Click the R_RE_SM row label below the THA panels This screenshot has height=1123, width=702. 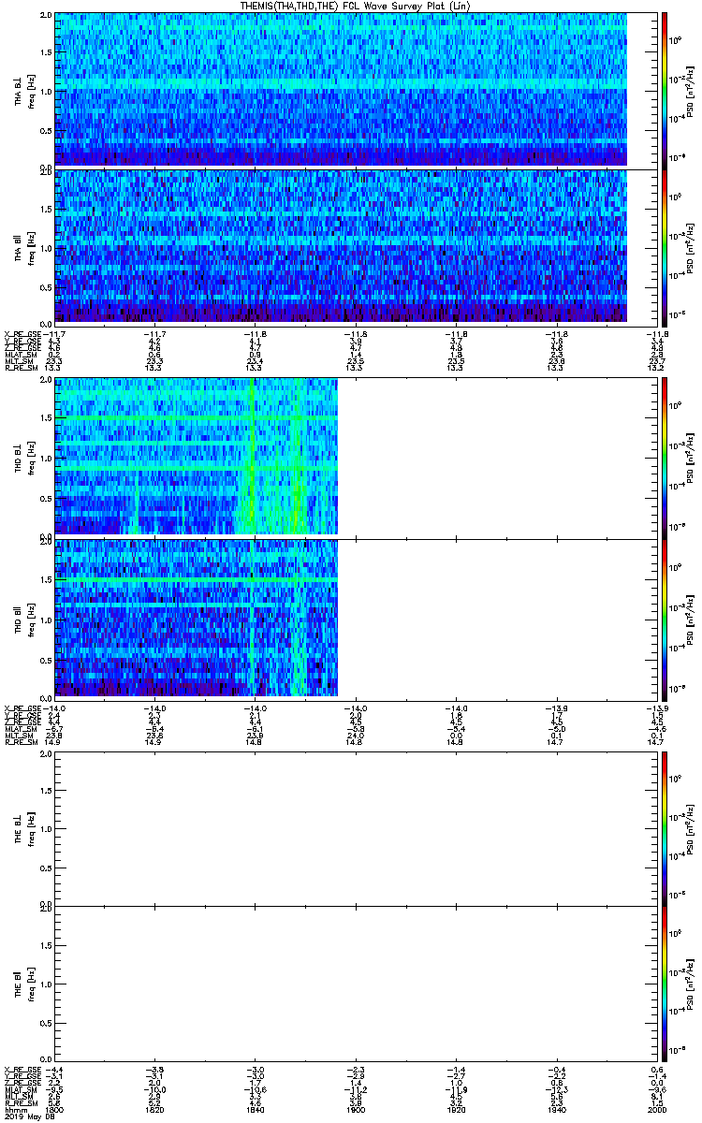[x=21, y=368]
